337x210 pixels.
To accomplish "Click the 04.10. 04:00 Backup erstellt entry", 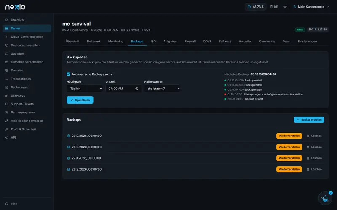I will (x=243, y=80).
